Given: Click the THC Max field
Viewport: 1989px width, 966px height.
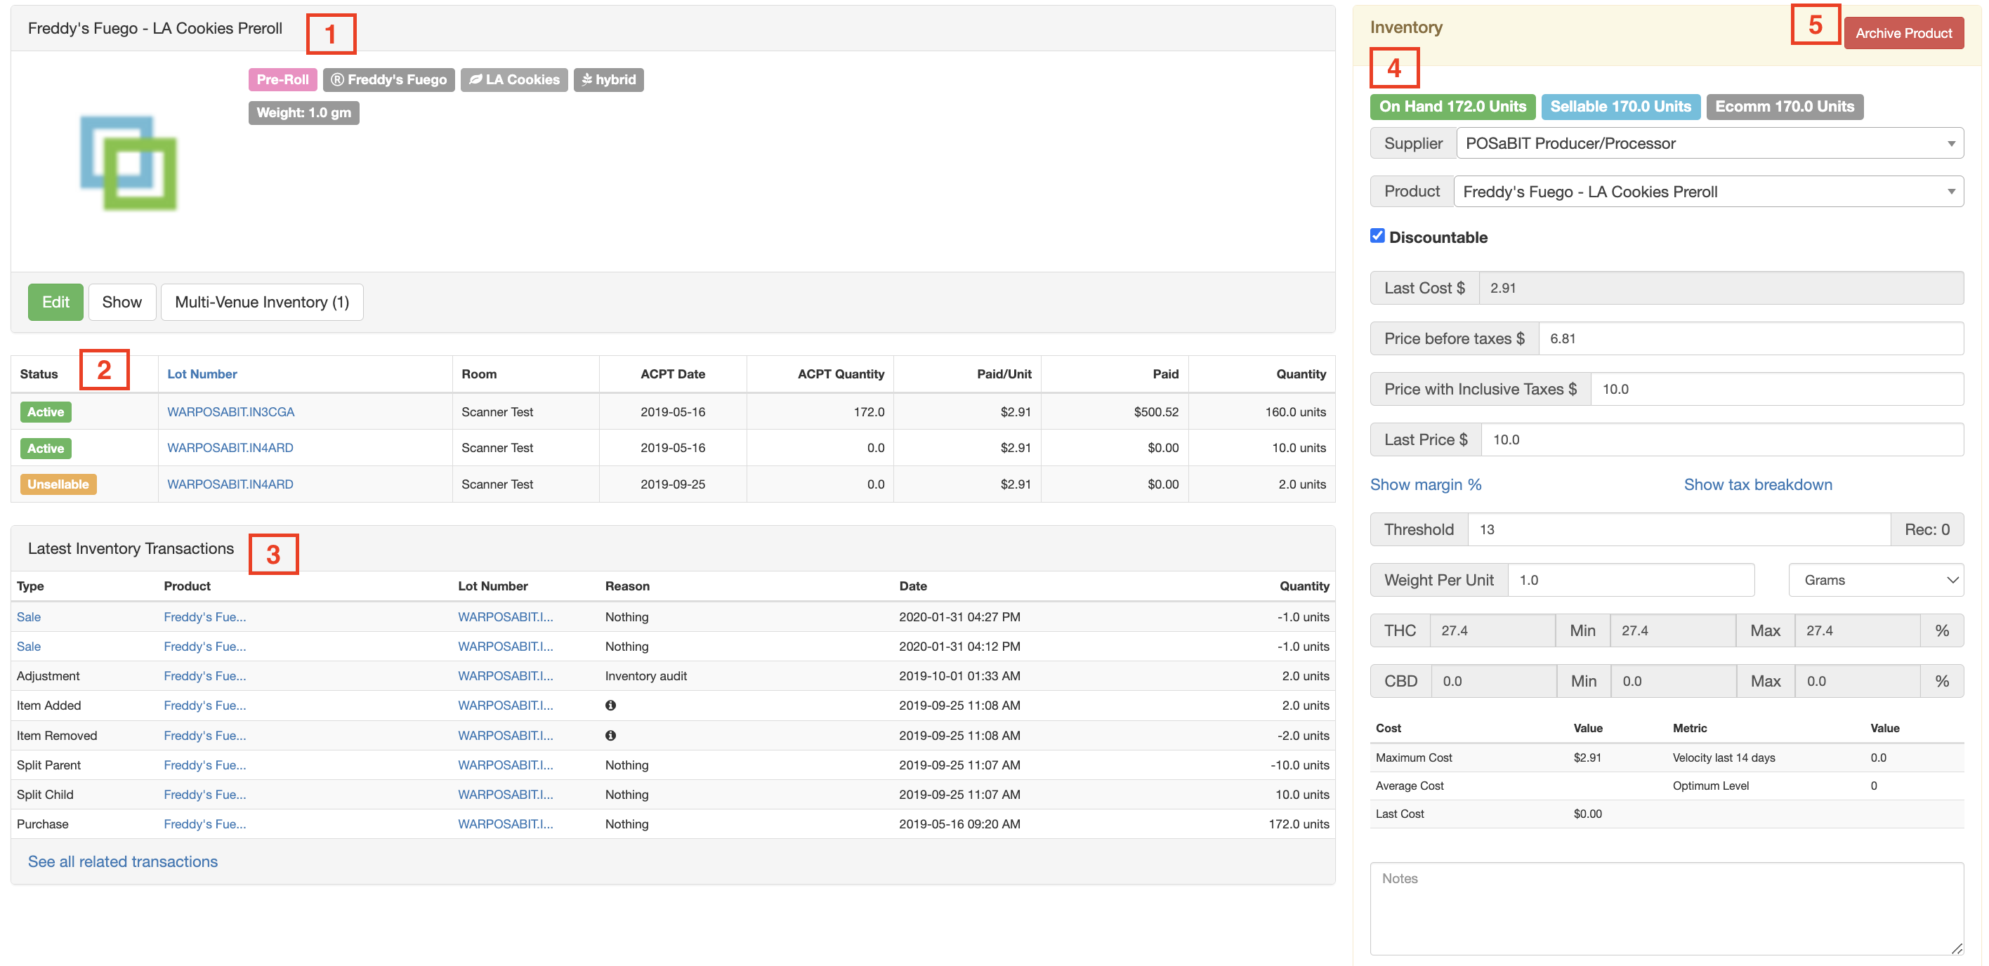Looking at the screenshot, I should [1857, 630].
